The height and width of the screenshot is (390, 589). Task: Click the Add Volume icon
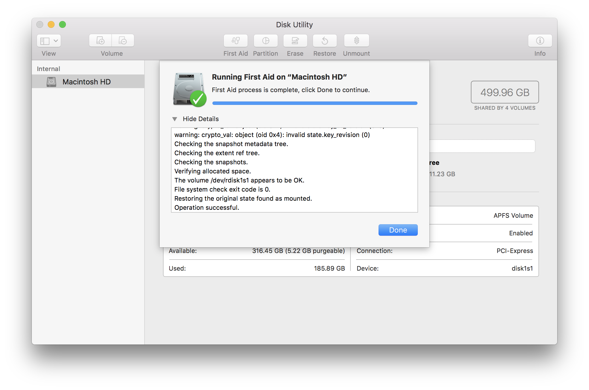(100, 41)
